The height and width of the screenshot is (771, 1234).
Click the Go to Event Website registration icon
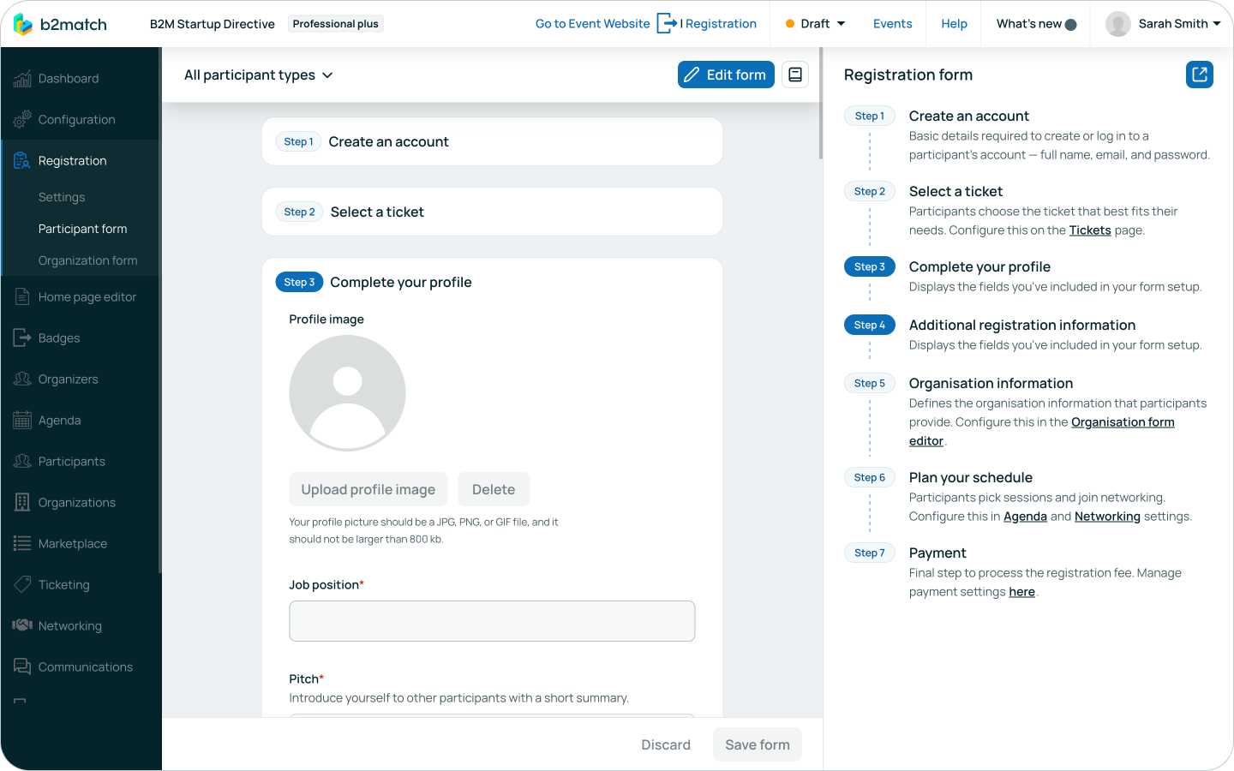click(667, 24)
